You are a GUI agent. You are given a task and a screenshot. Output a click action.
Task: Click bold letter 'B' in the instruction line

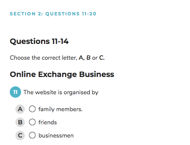pos(88,58)
